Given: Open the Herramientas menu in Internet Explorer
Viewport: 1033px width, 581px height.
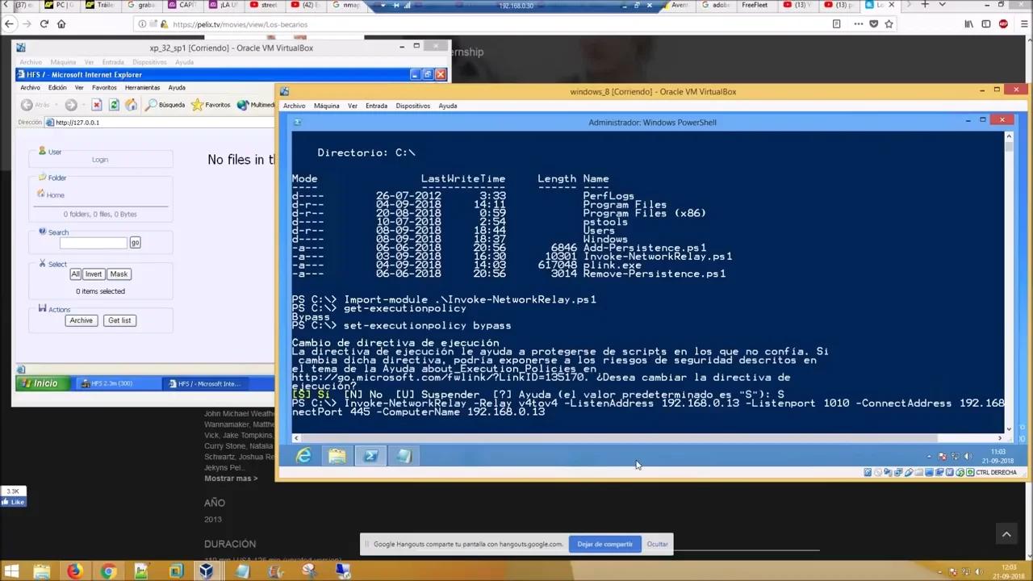Looking at the screenshot, I should (143, 87).
